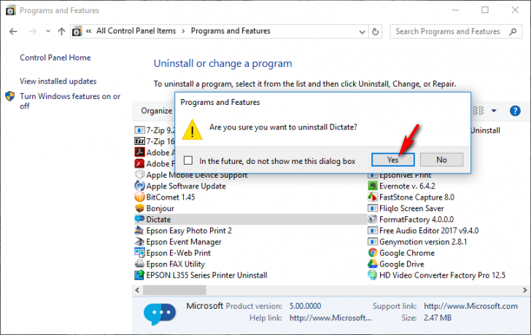
Task: Click the scrollbar right arrow
Action: coord(524,290)
